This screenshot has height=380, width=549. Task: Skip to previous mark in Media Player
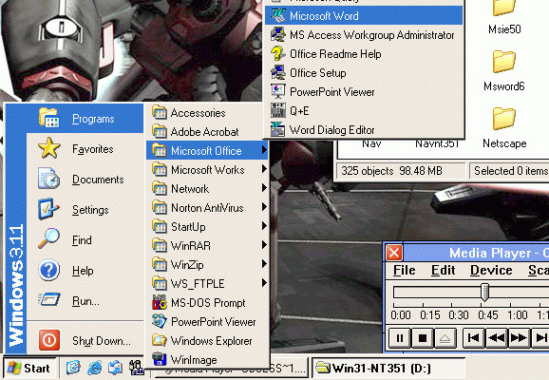click(474, 338)
